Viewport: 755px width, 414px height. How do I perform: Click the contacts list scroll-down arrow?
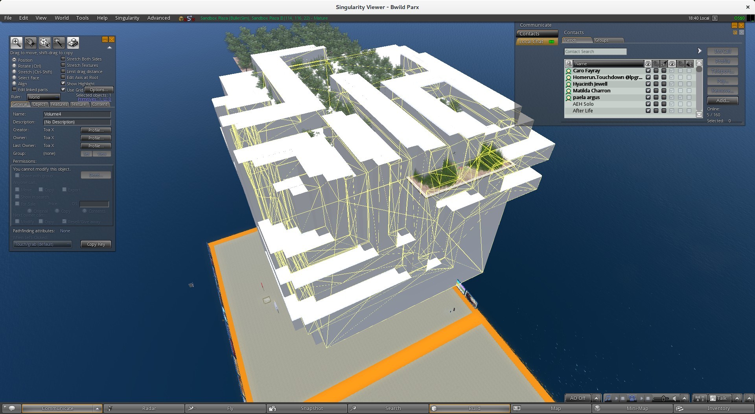point(699,114)
